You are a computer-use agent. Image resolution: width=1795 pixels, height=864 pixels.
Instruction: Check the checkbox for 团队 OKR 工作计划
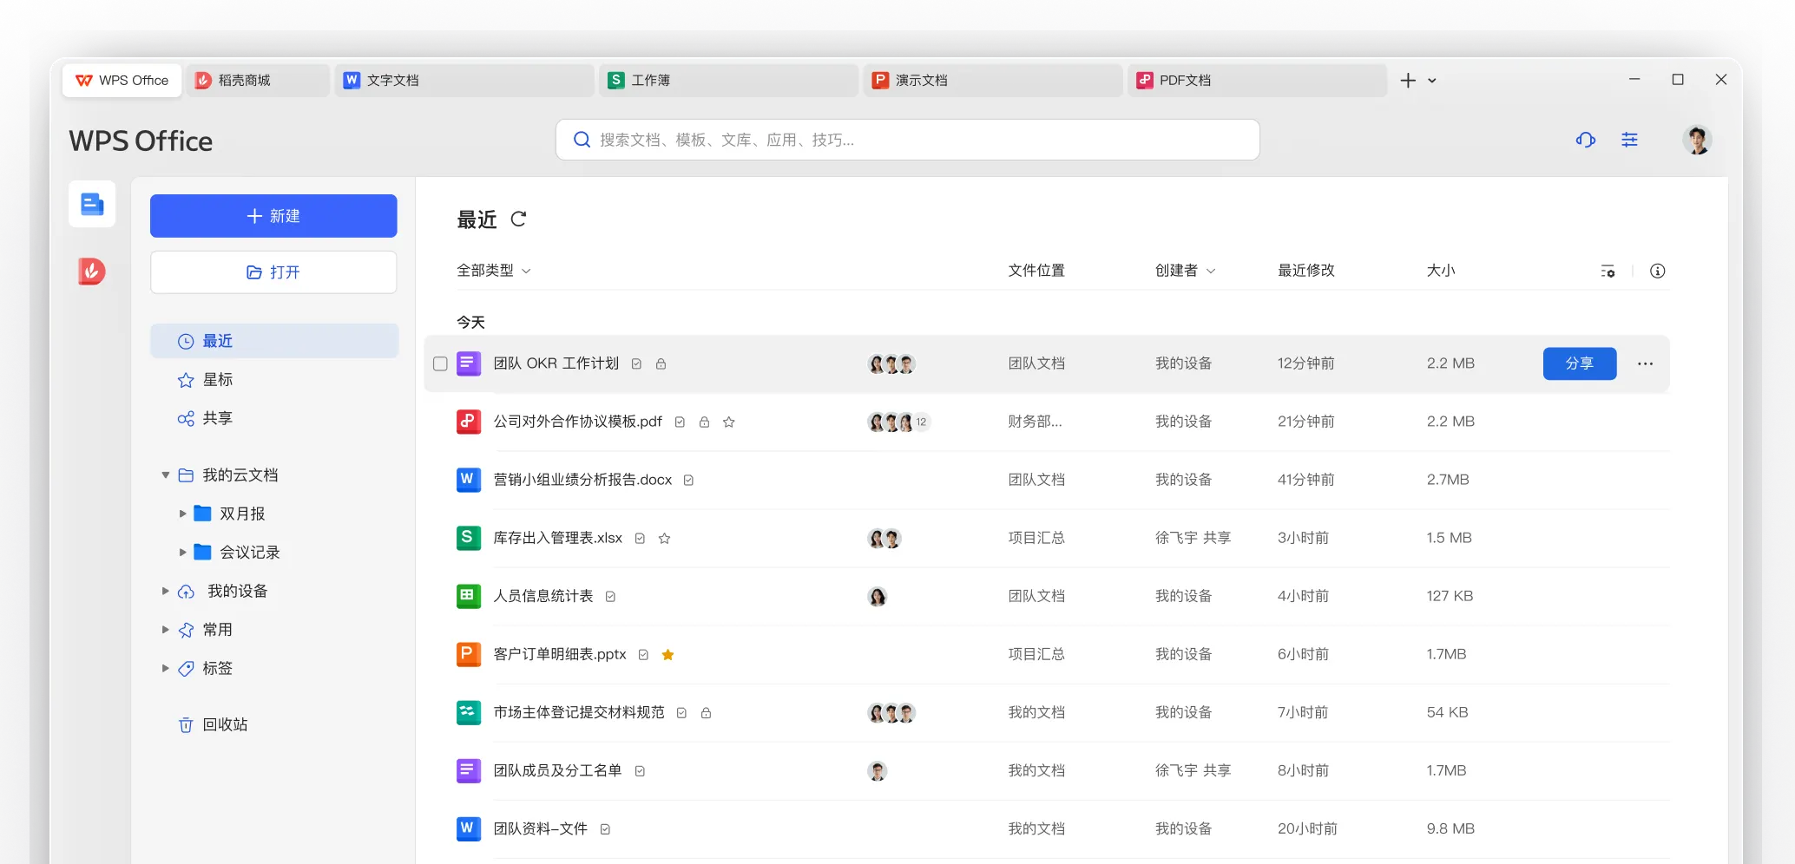440,363
